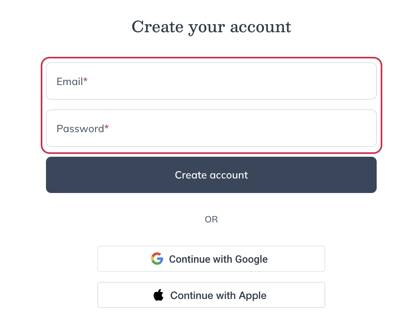
Task: Select the red asterisk beside Email
Action: pos(85,79)
